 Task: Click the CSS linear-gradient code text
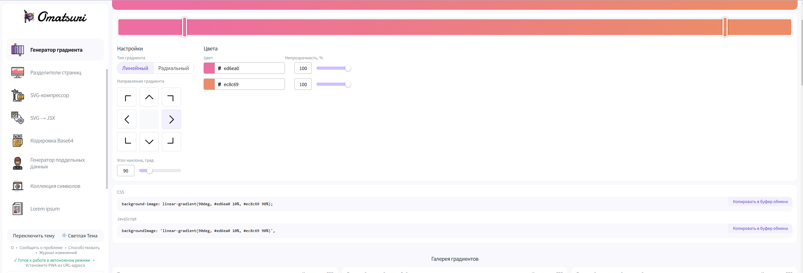click(x=197, y=204)
